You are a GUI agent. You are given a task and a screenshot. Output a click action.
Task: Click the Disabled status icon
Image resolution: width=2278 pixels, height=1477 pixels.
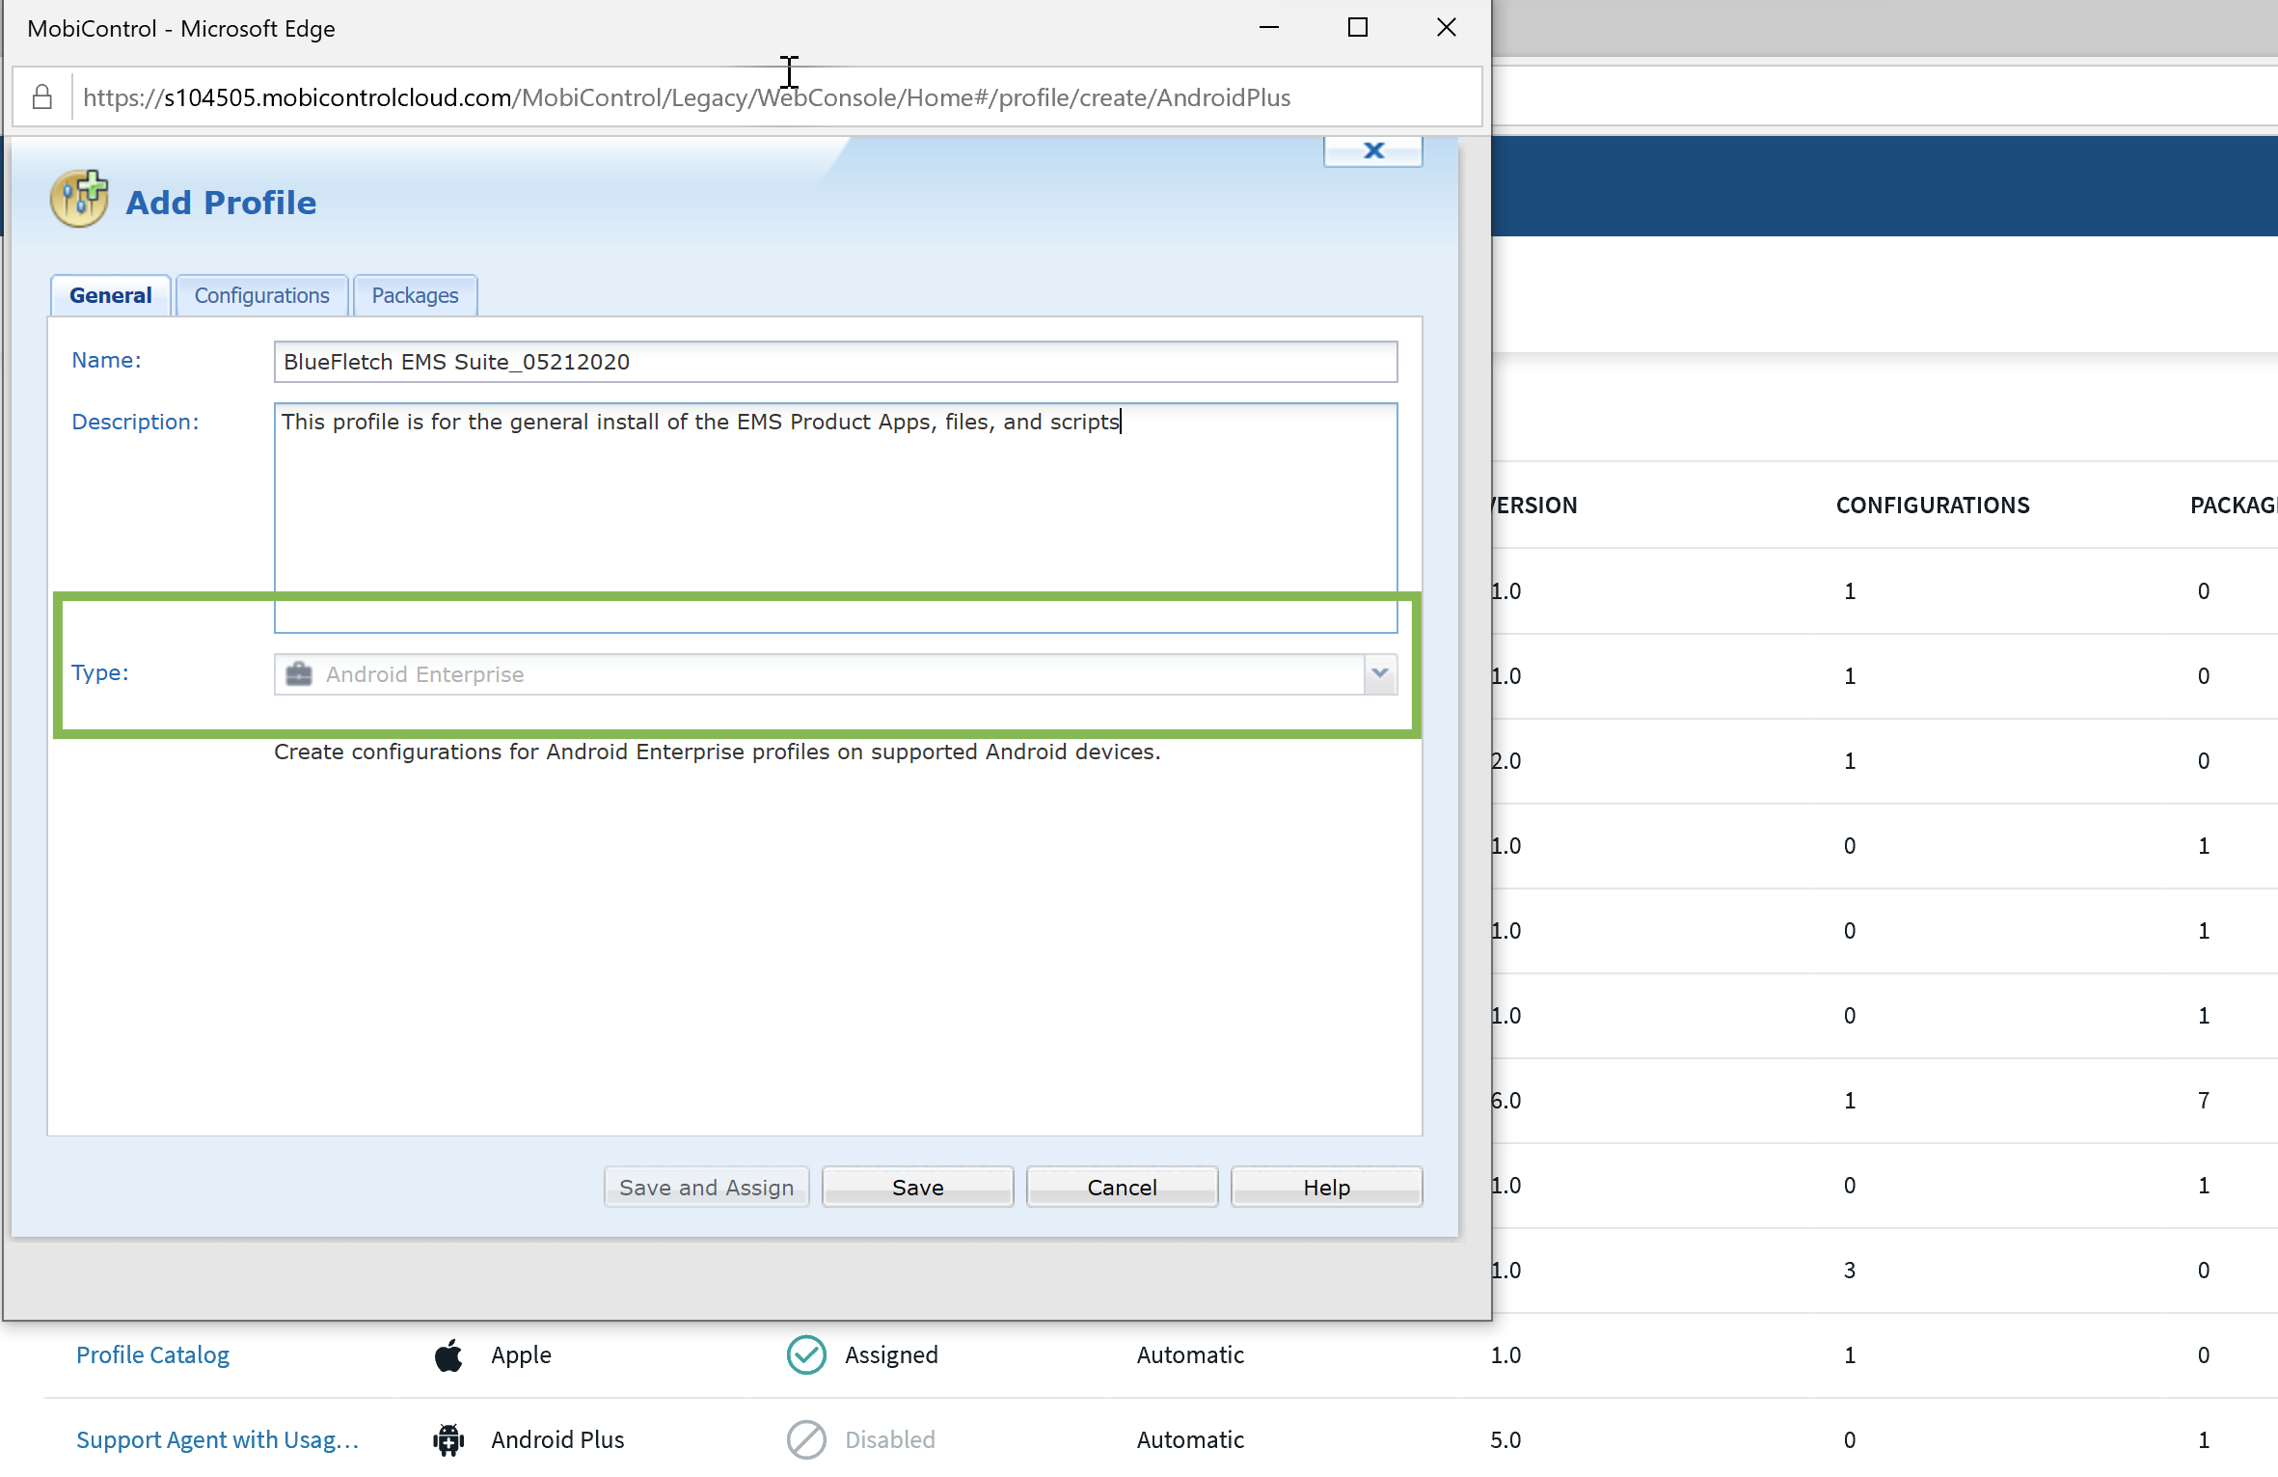[x=806, y=1439]
